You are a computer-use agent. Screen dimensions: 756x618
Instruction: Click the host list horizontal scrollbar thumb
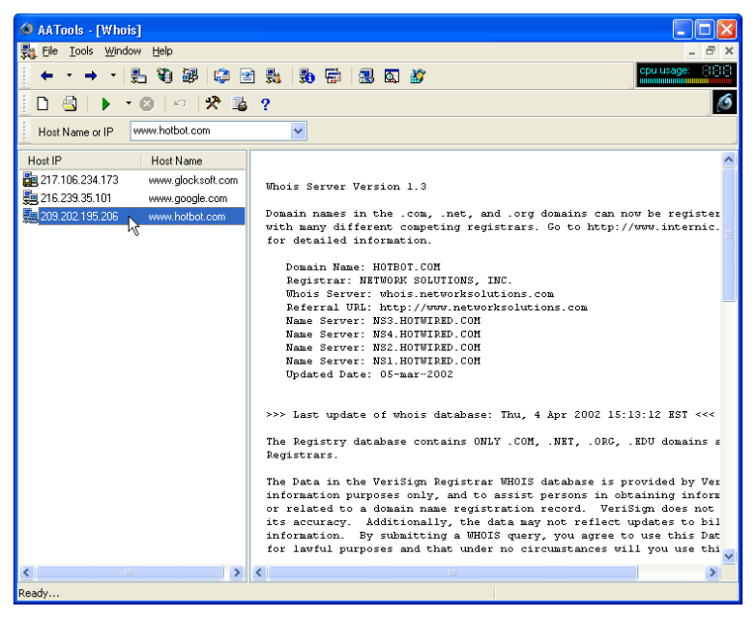[x=130, y=573]
